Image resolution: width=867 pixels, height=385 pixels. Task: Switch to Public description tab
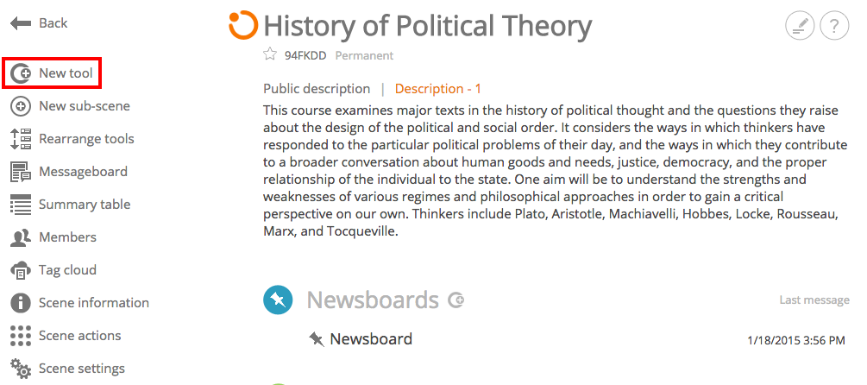tap(317, 89)
